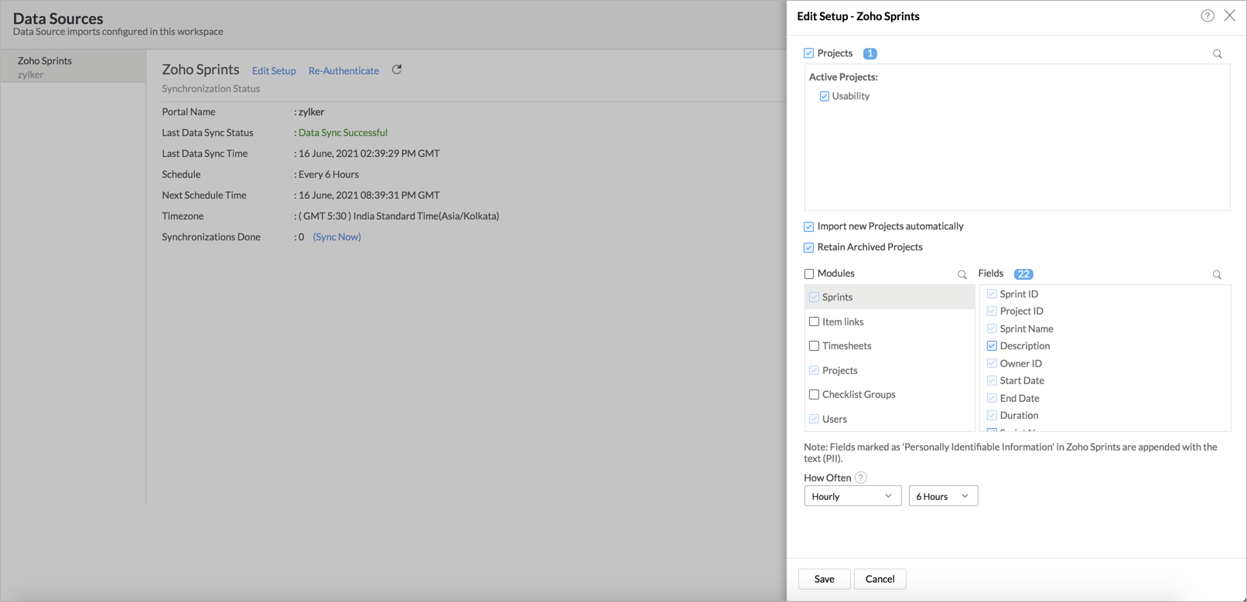Check the Modules select-all checkbox

808,274
